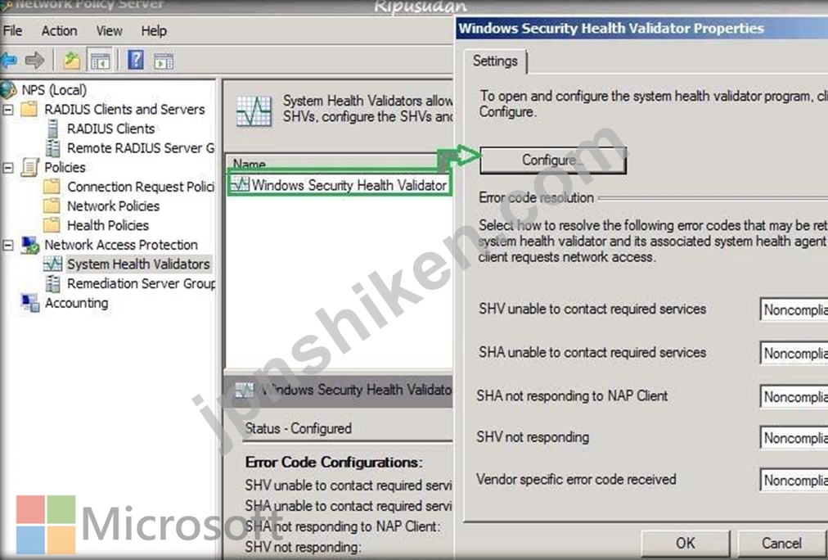Click the validator icon in the details pane header
This screenshot has width=828, height=560.
coord(244,391)
